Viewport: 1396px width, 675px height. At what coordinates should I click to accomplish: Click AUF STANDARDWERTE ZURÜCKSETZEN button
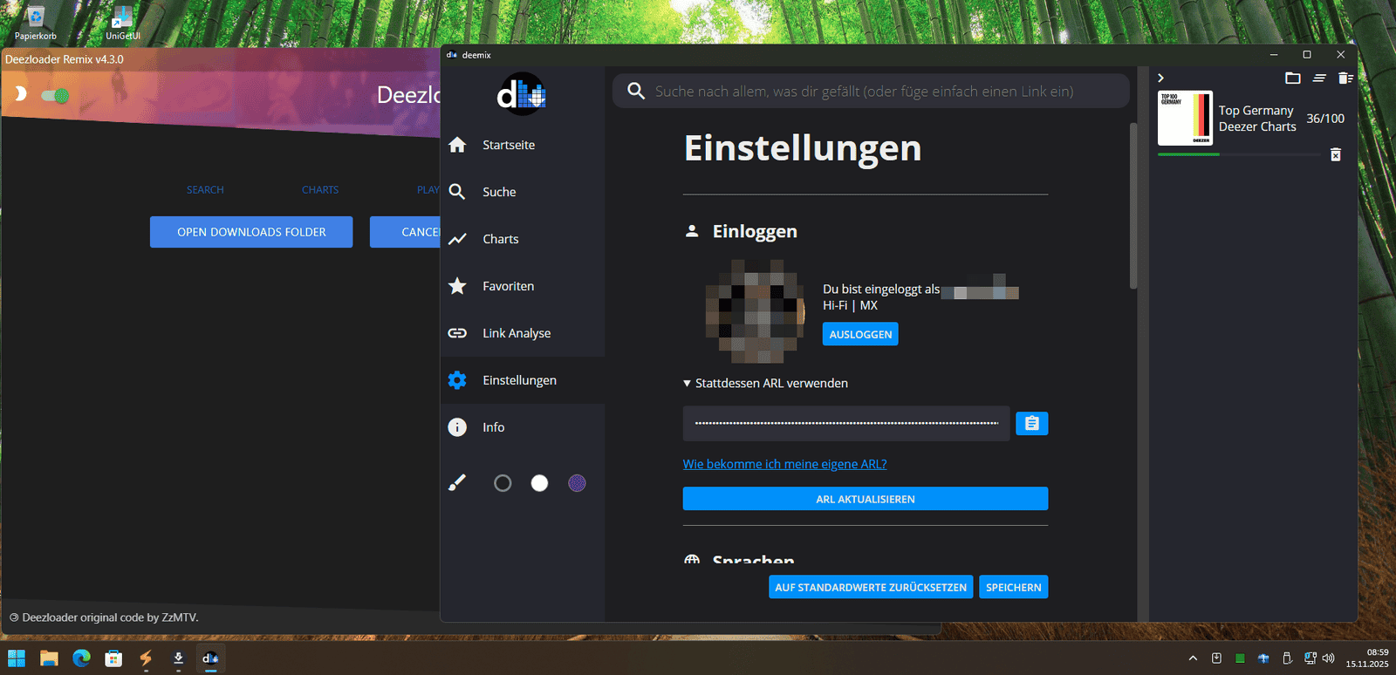click(x=871, y=587)
